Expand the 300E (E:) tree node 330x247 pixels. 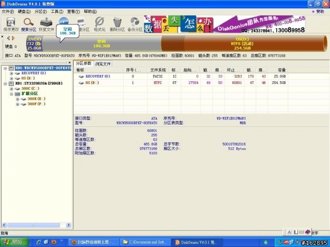(x=18, y=99)
